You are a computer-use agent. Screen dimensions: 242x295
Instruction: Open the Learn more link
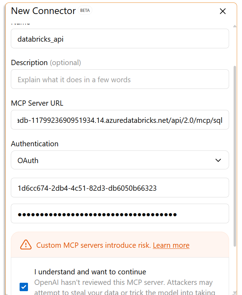click(x=171, y=245)
